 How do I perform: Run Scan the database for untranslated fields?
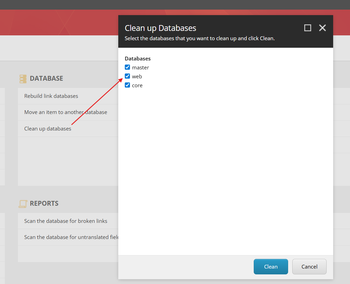[71, 237]
